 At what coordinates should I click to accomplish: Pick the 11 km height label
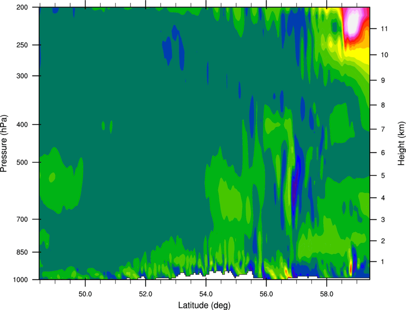385,29
